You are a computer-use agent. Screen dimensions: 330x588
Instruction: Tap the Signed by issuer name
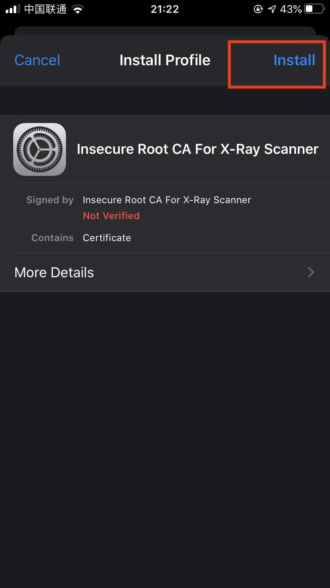pyautogui.click(x=167, y=200)
